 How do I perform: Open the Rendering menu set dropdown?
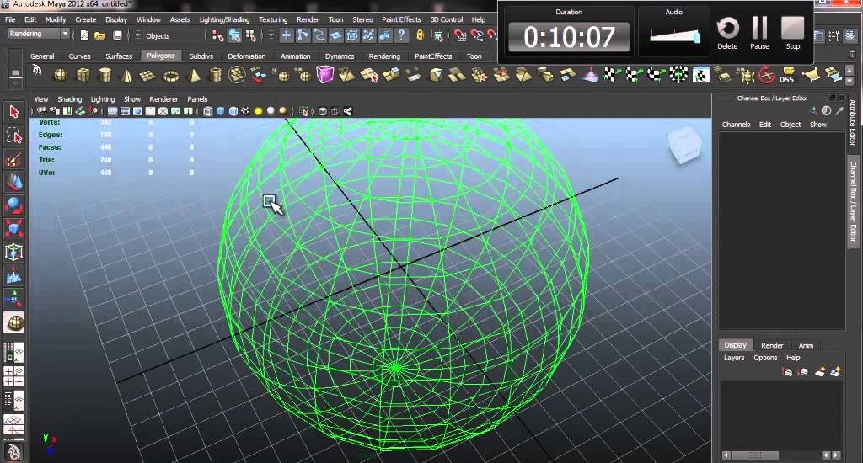39,34
